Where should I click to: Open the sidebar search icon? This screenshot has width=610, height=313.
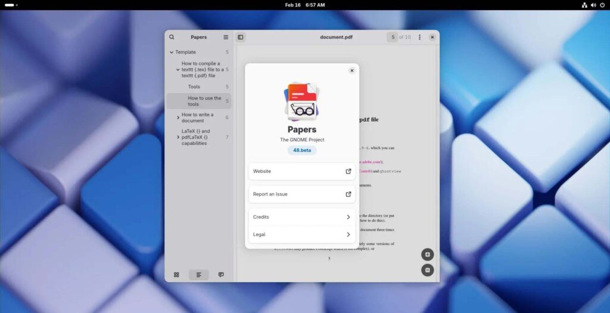point(172,37)
